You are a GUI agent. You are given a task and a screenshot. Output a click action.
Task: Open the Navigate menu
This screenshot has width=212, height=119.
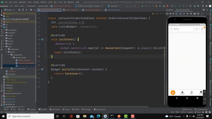[x=22, y=2]
